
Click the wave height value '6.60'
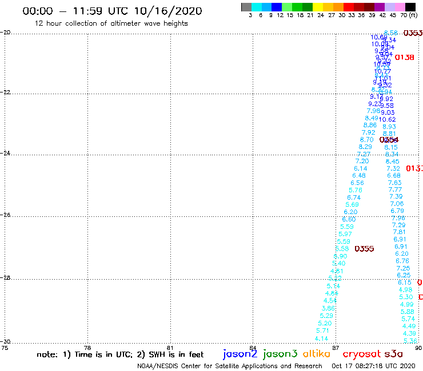click(x=349, y=219)
